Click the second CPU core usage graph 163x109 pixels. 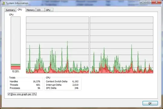[122, 45]
